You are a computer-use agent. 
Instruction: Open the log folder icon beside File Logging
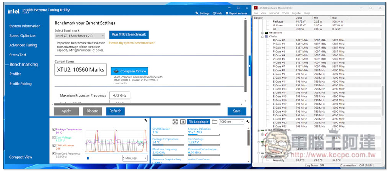(214, 122)
